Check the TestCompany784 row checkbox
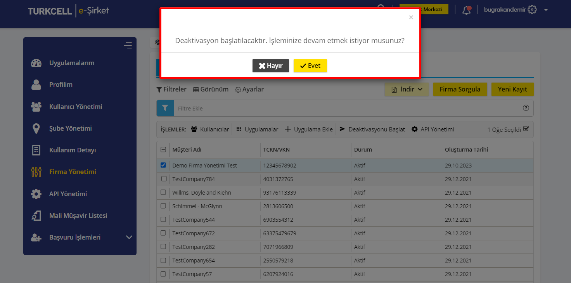Viewport: 571px width, 283px height. 164,179
